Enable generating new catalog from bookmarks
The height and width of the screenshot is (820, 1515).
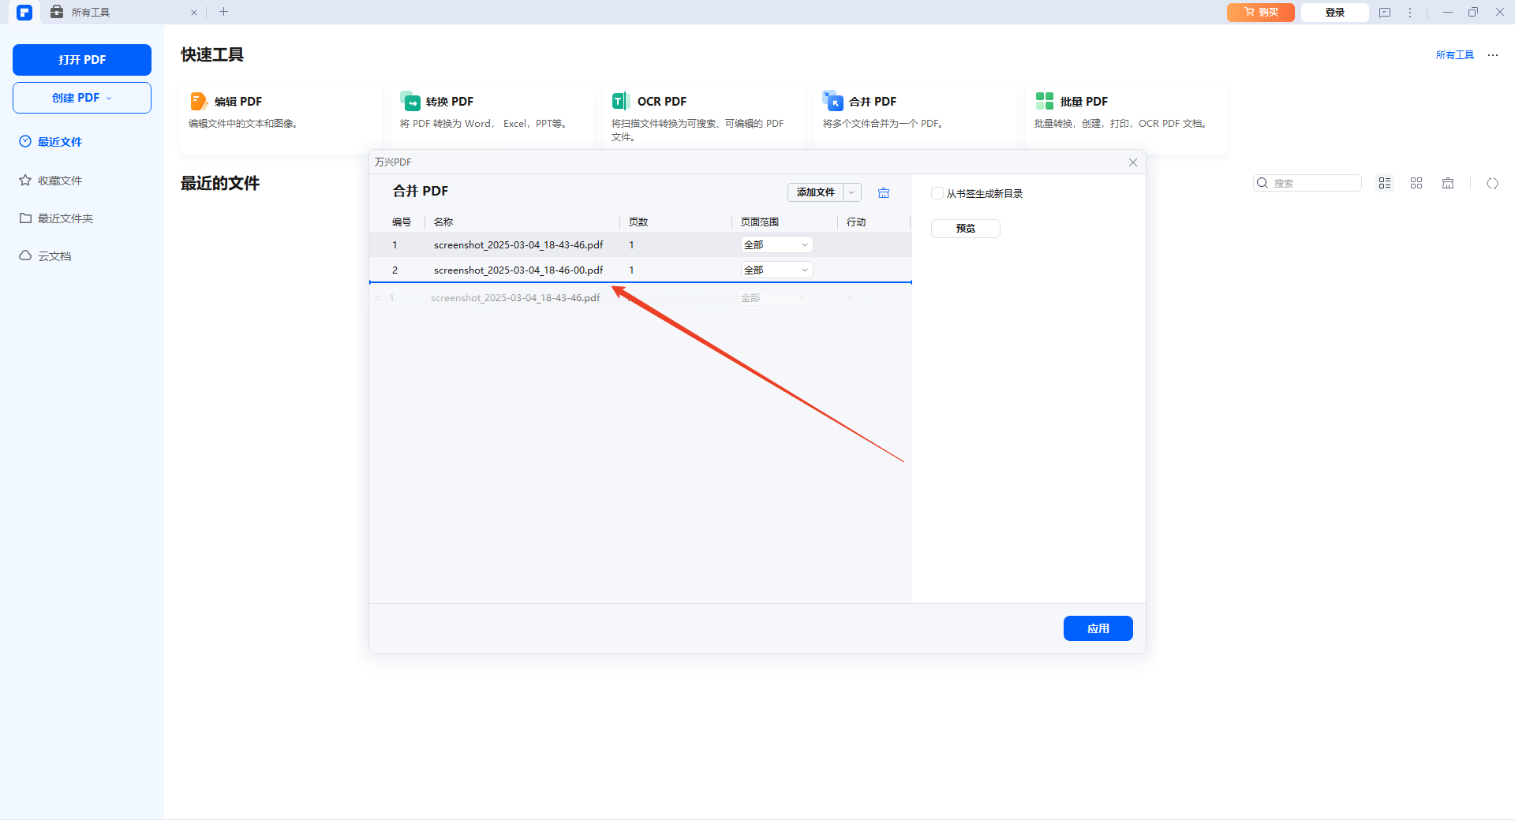[937, 193]
